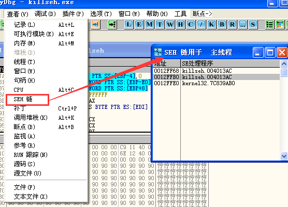Open the 断点-> menu
The width and height of the screenshot is (288, 207).
(202, 14)
